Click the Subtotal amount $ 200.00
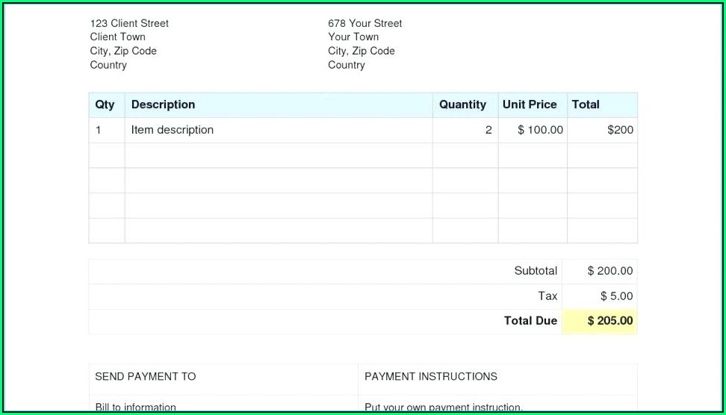The image size is (726, 415). point(609,271)
